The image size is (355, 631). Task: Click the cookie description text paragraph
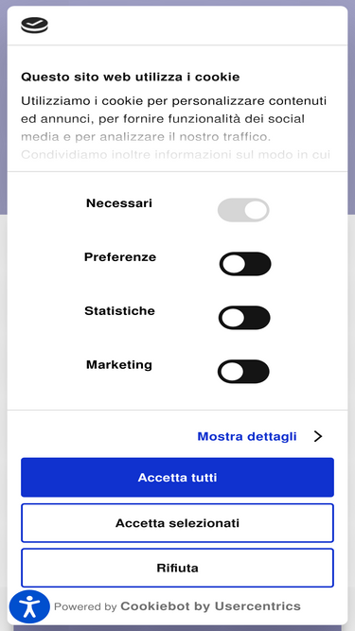tap(175, 128)
